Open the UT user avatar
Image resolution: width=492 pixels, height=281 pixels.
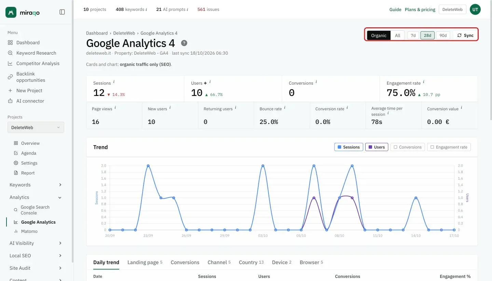tap(475, 10)
